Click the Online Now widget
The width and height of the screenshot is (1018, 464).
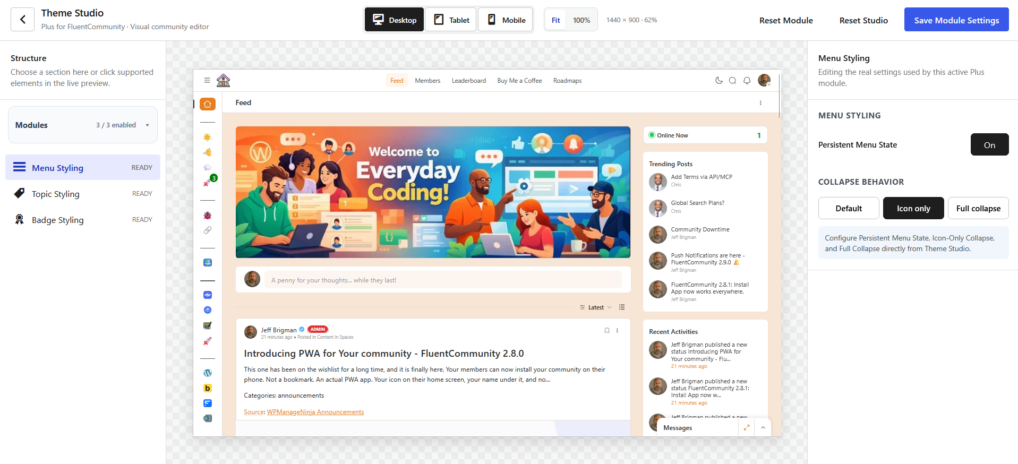705,135
